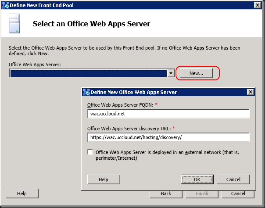Close the Define New Front End Pool window
Image resolution: width=265 pixels, height=208 pixels.
[258, 5]
